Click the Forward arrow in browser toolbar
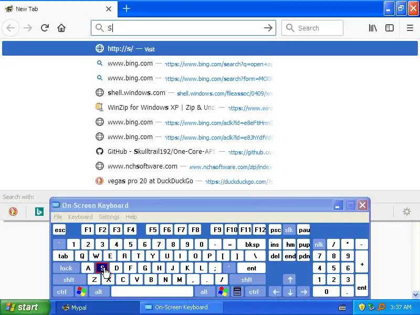Image resolution: width=420 pixels, height=315 pixels. [28, 28]
